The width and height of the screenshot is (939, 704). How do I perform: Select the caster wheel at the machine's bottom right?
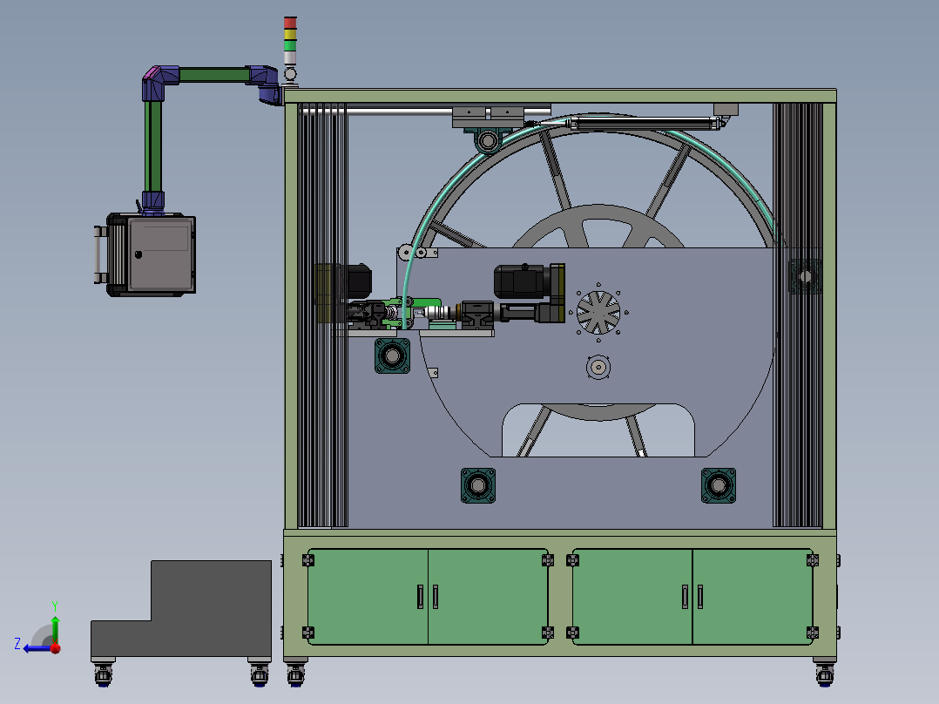pos(825,674)
